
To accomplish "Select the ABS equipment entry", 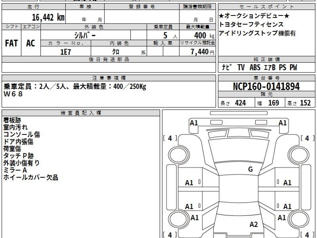I will tap(255, 68).
